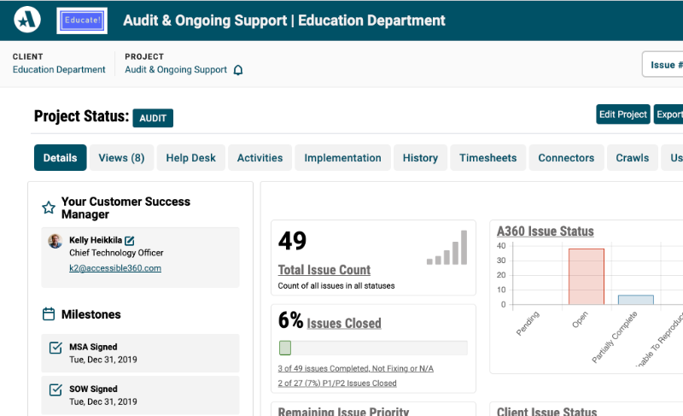Screen dimensions: 683x416
Task: Open the Total Issue Count link
Action: coord(324,270)
